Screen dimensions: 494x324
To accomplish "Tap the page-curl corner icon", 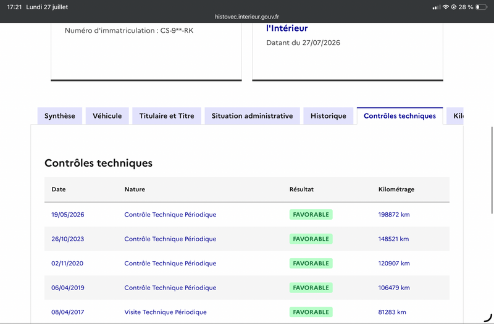I will pos(488,317).
